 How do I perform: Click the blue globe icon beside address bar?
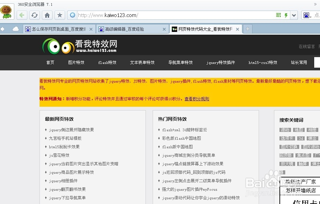(x=72, y=15)
